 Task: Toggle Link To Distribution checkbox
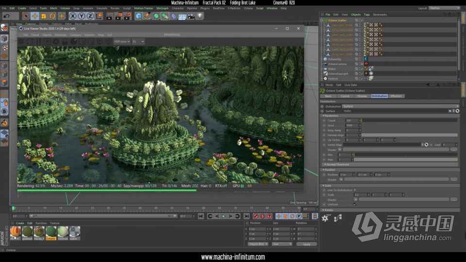355,190
